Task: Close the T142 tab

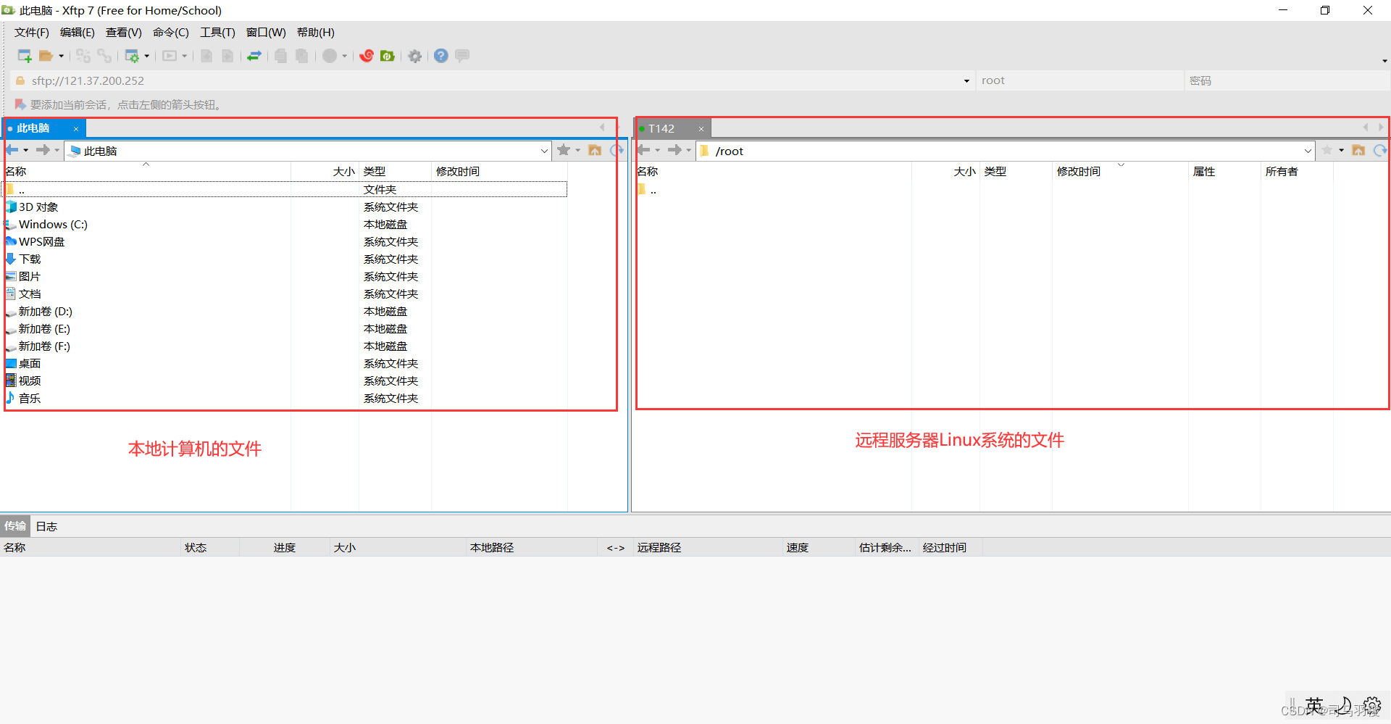Action: (701, 129)
